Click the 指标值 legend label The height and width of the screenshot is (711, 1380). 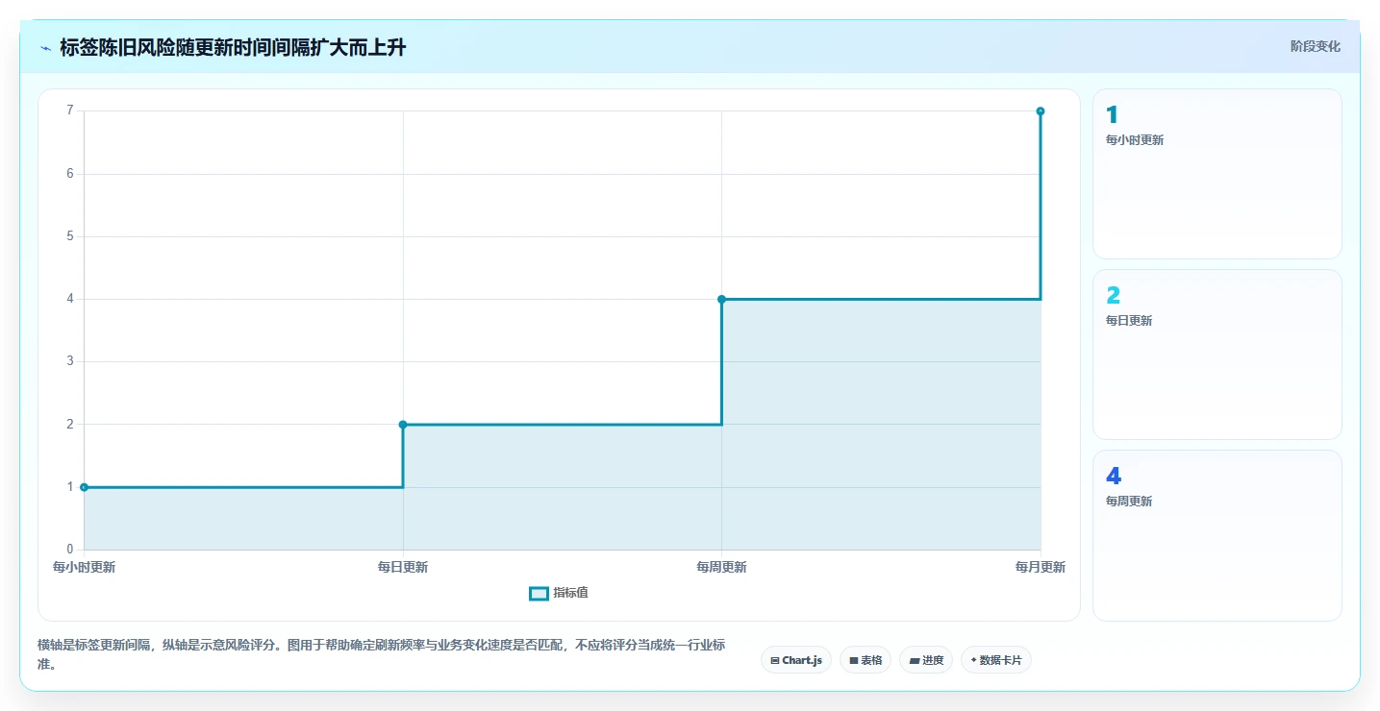pos(571,593)
